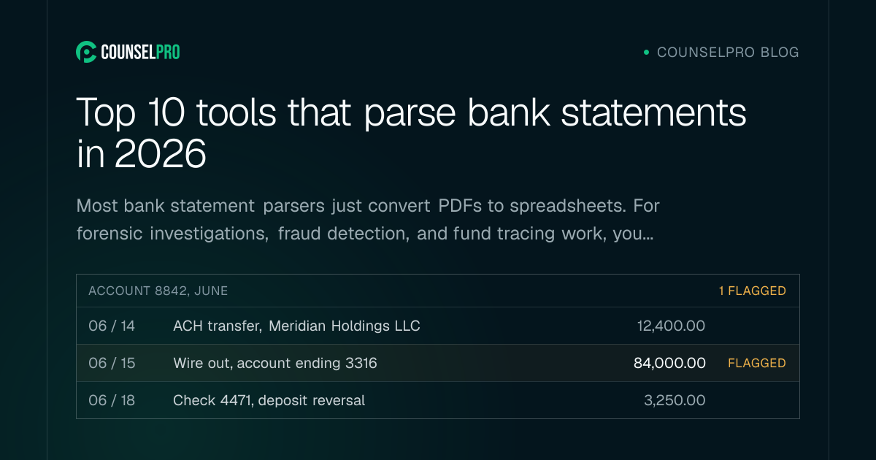Viewport: 876px width, 460px height.
Task: Select ACH transfer, Meridian Holdings LLC entry
Action: [296, 326]
